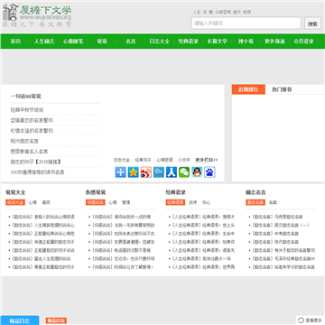This screenshot has width=325, height=325.
Task: Share via Renren icon
Action: (172, 172)
